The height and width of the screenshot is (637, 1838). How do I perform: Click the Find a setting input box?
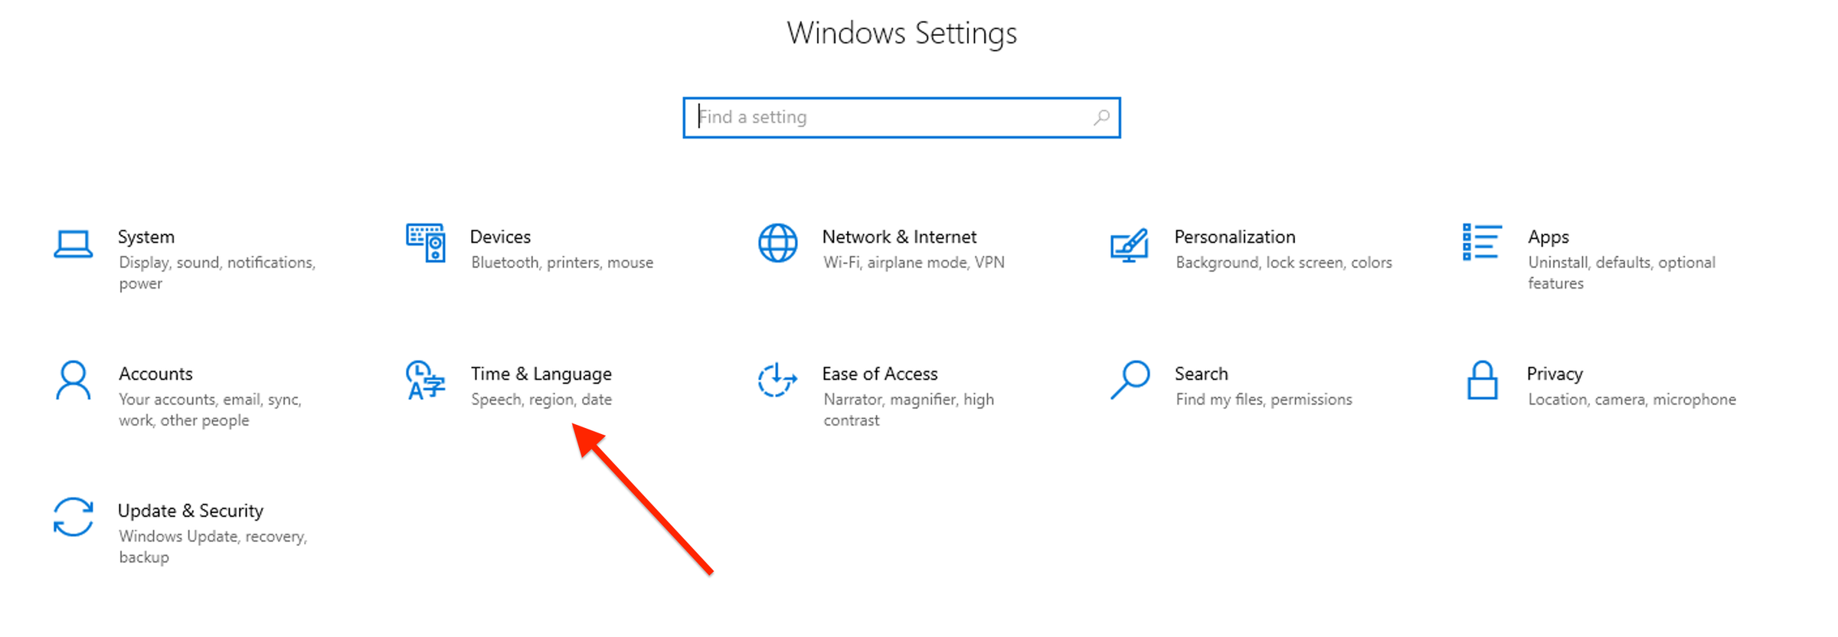tap(842, 117)
